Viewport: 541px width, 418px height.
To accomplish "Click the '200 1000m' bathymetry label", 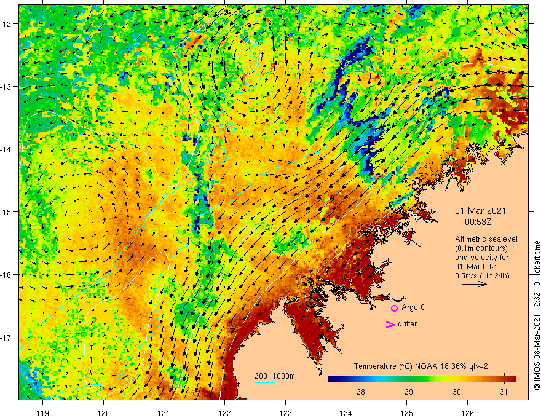I will [x=275, y=376].
